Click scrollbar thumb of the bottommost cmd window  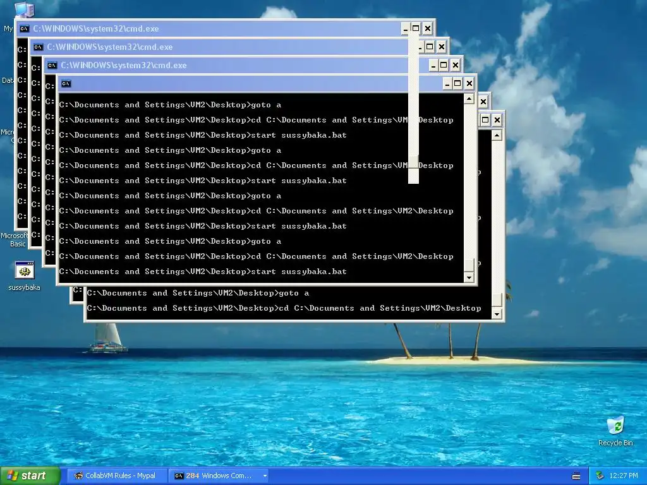pyautogui.click(x=497, y=300)
